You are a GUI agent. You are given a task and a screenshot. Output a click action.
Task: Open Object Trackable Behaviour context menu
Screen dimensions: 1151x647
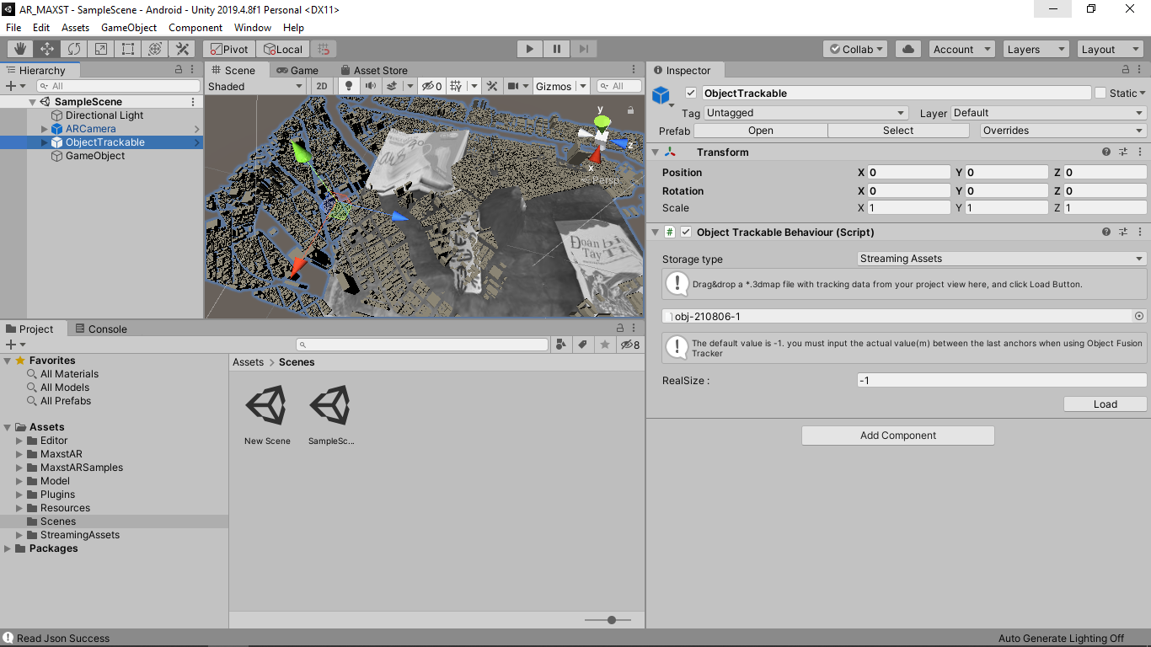pyautogui.click(x=1140, y=232)
